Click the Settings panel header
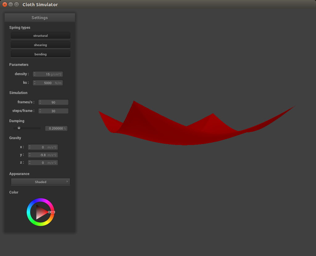 (40, 18)
